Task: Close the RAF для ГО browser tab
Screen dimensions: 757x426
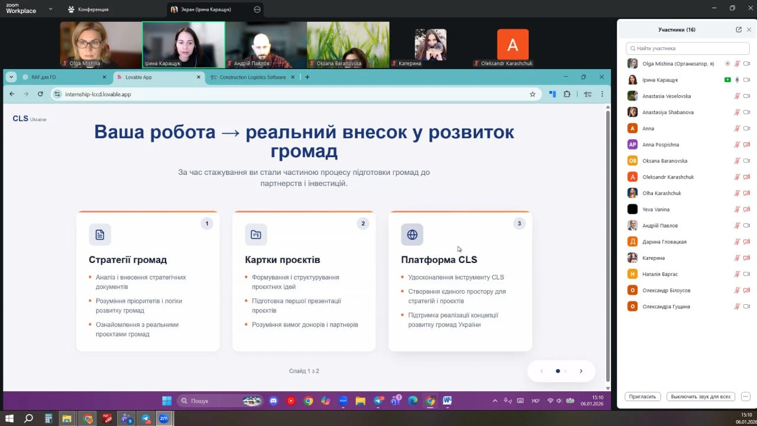Action: point(105,77)
